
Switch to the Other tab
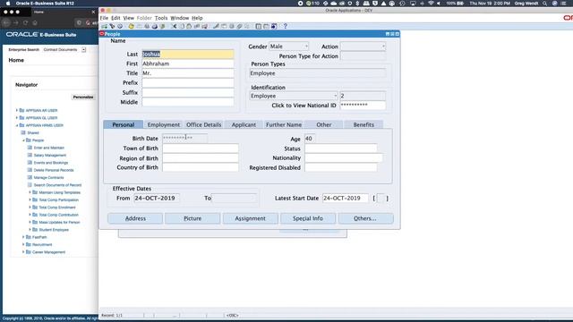tap(324, 124)
